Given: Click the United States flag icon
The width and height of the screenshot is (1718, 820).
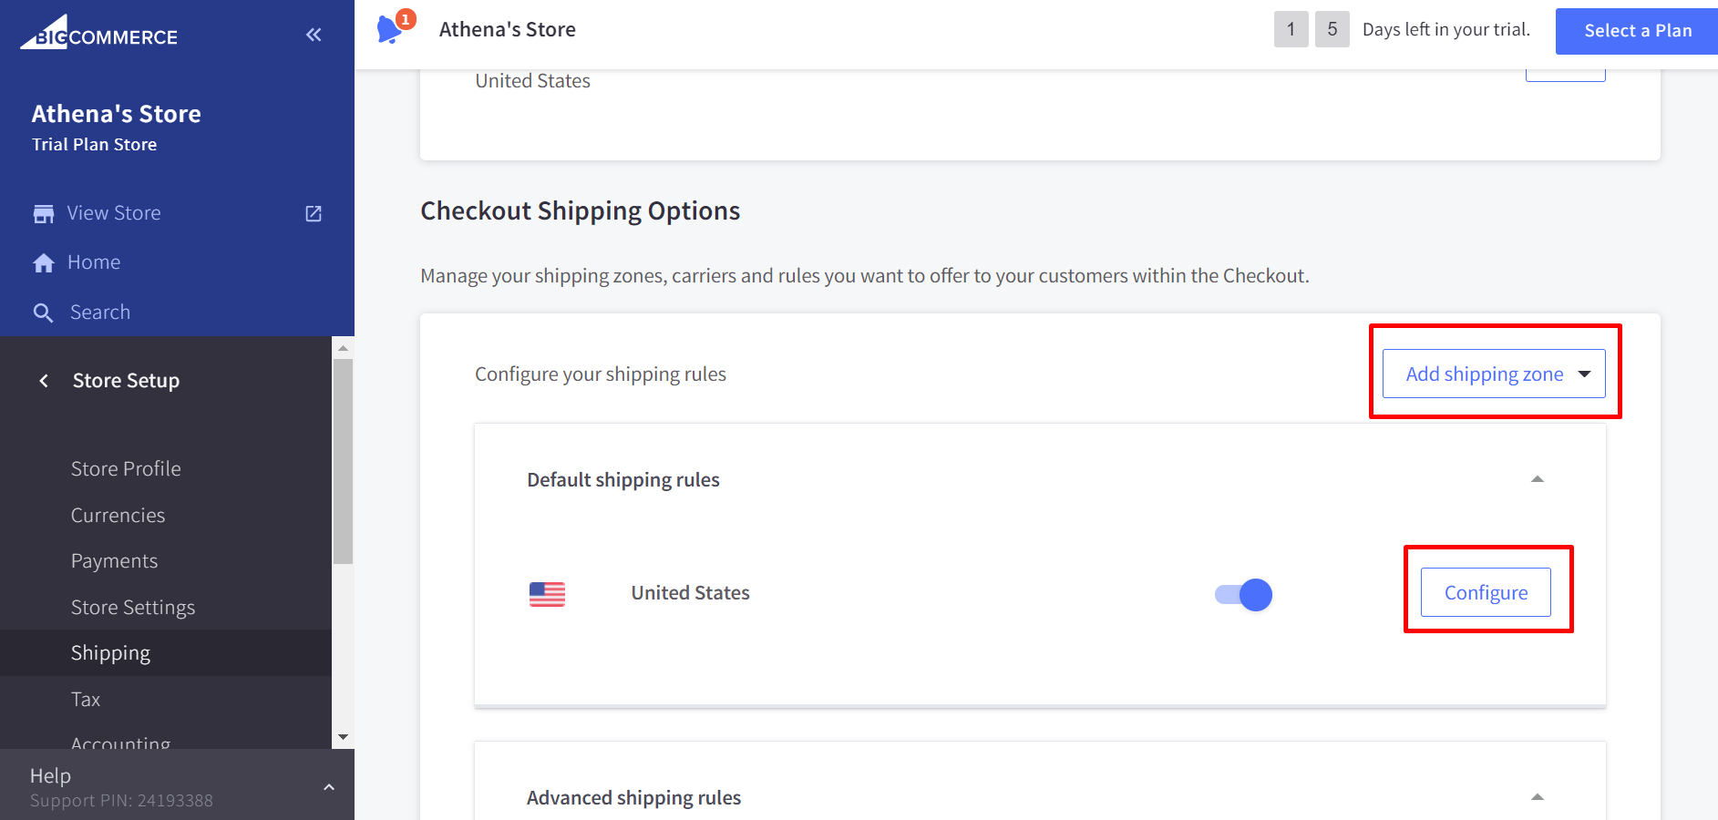Looking at the screenshot, I should [x=547, y=594].
